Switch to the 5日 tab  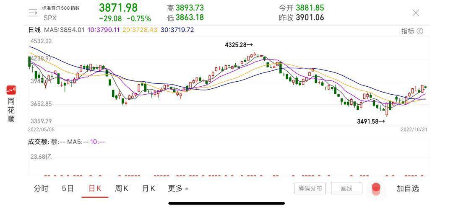pos(68,188)
